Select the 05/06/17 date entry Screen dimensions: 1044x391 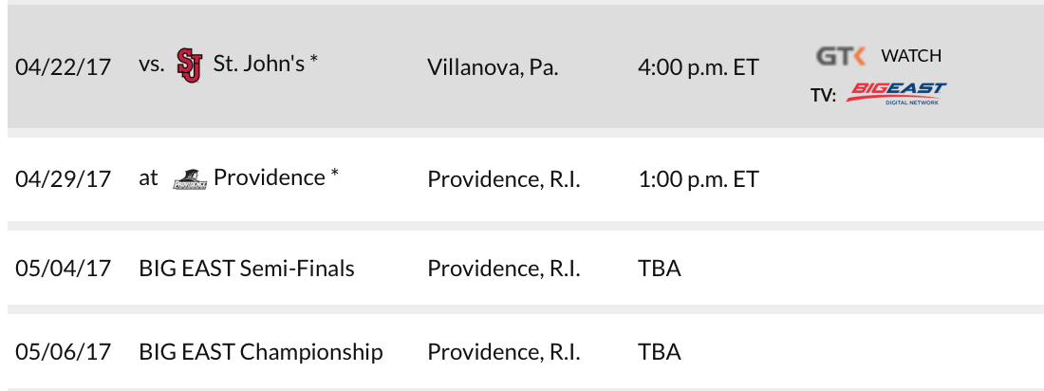[64, 352]
